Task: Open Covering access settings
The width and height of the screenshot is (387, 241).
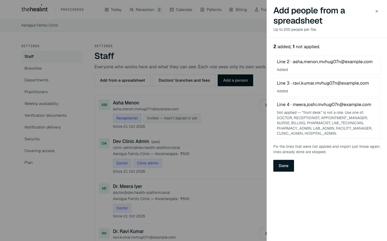Action: 52,151
